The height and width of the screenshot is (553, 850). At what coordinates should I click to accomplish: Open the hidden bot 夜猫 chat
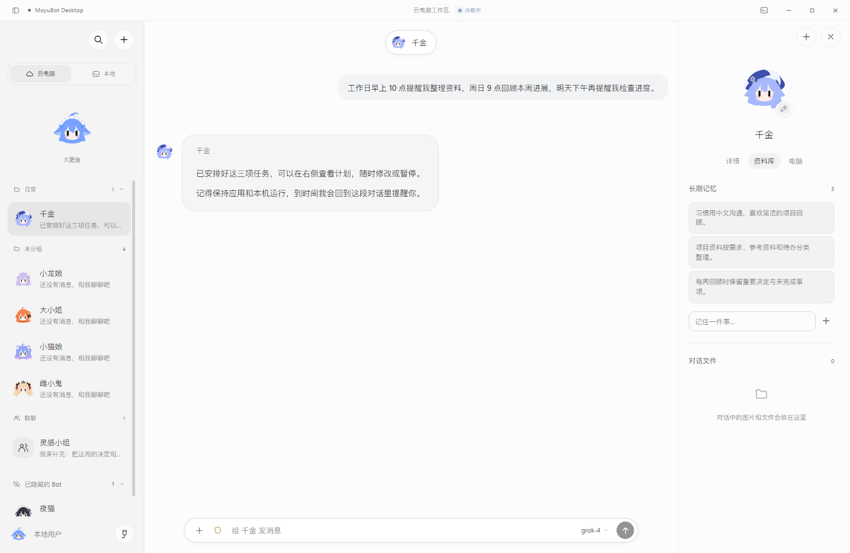click(x=69, y=509)
